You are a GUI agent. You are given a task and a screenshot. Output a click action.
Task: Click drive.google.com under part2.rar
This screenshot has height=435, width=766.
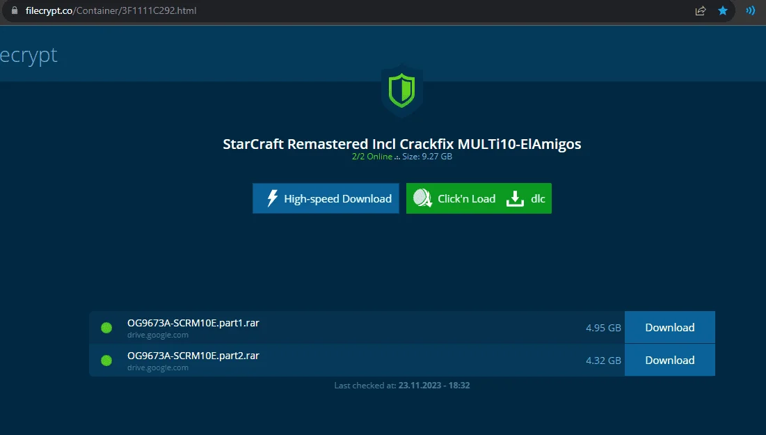158,368
